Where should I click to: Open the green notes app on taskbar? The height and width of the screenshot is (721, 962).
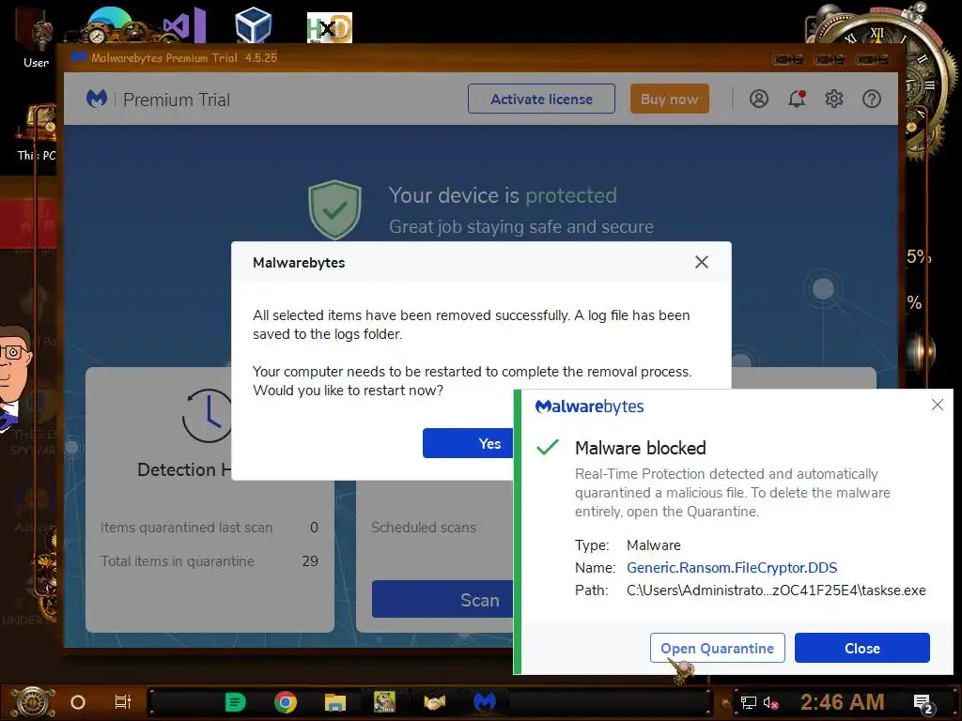[235, 702]
